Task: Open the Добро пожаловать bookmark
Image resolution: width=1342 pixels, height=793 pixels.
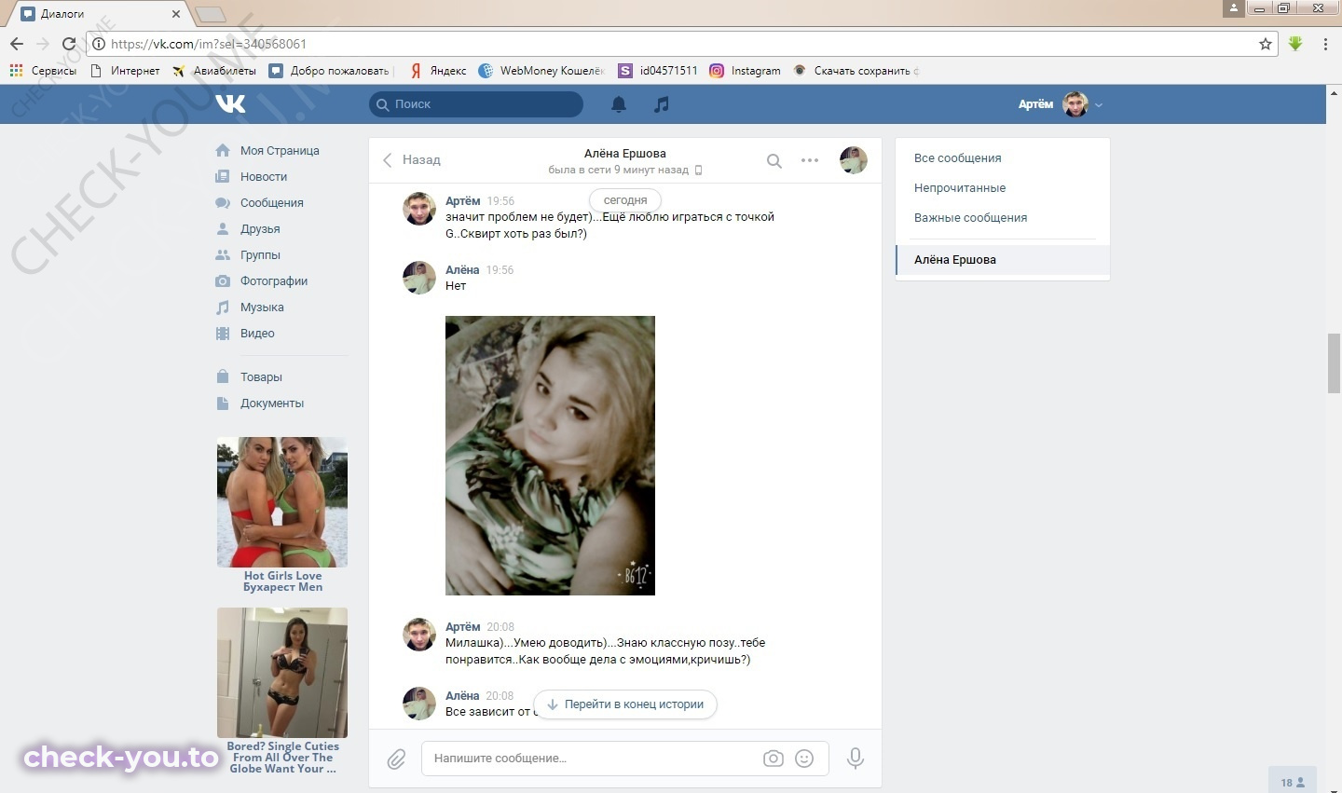Action: (x=330, y=71)
